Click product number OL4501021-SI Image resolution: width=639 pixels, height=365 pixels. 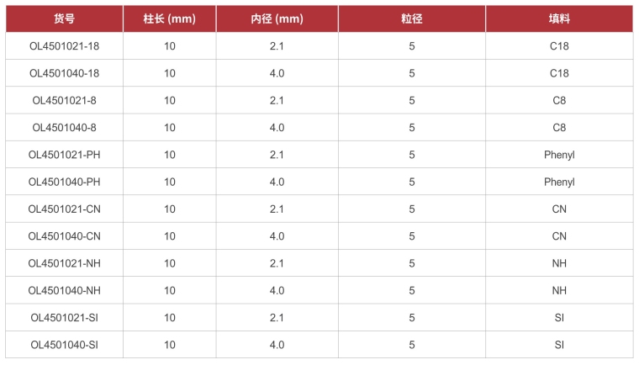point(64,318)
